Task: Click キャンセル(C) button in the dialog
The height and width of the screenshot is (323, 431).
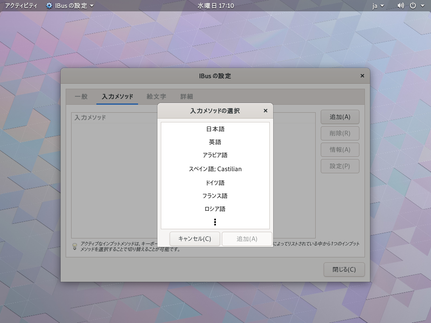Action: (x=194, y=239)
